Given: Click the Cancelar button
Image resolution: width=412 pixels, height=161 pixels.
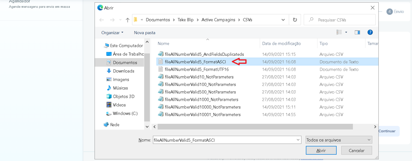Looking at the screenshot, I should point(357,151).
